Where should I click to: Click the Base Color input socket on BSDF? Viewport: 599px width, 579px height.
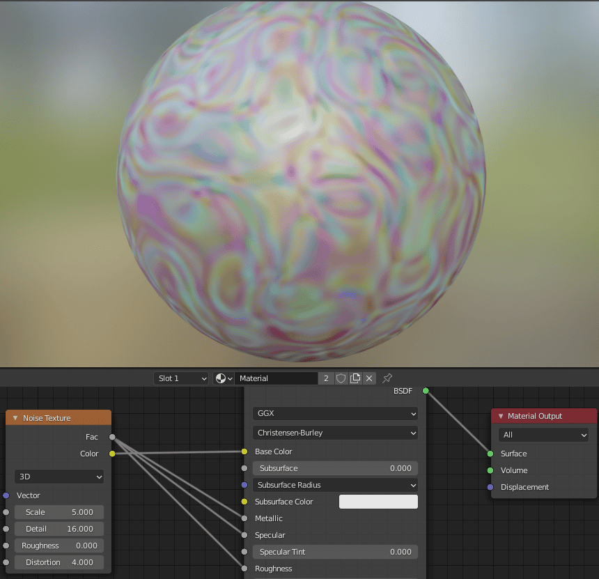pyautogui.click(x=244, y=451)
